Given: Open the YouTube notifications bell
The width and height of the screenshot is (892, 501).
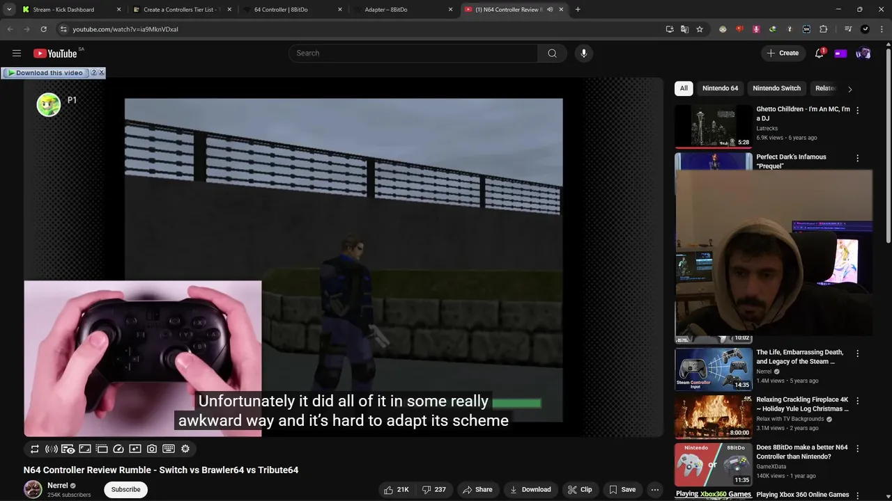Looking at the screenshot, I should click(x=820, y=53).
